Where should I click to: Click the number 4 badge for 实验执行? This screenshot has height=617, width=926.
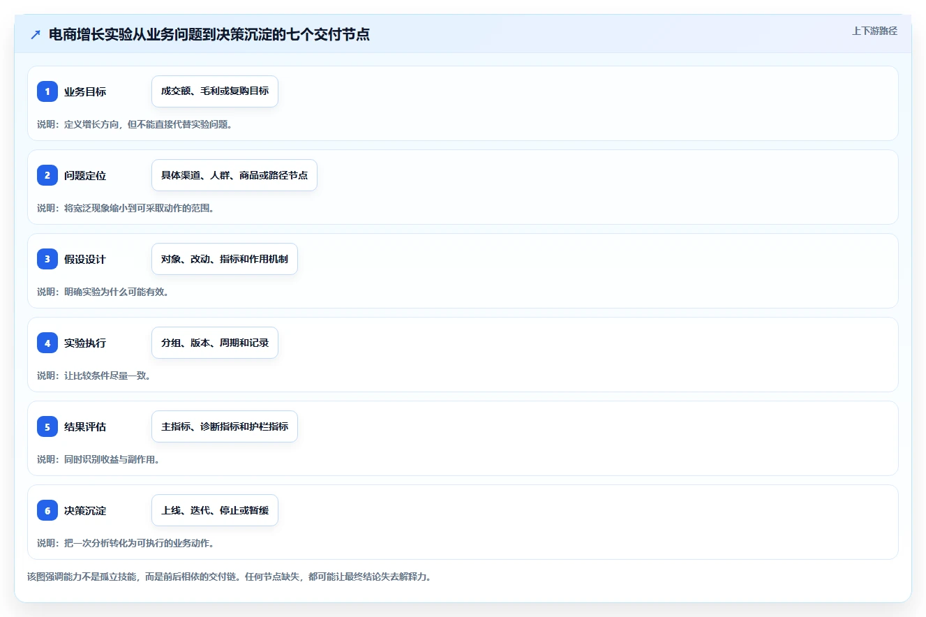point(47,343)
